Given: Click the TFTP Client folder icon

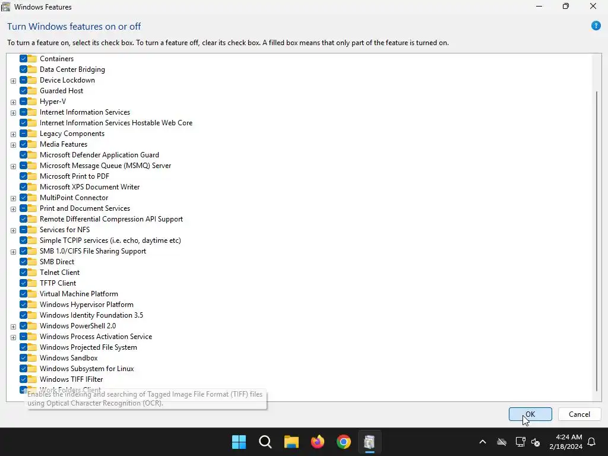Looking at the screenshot, I should (32, 283).
